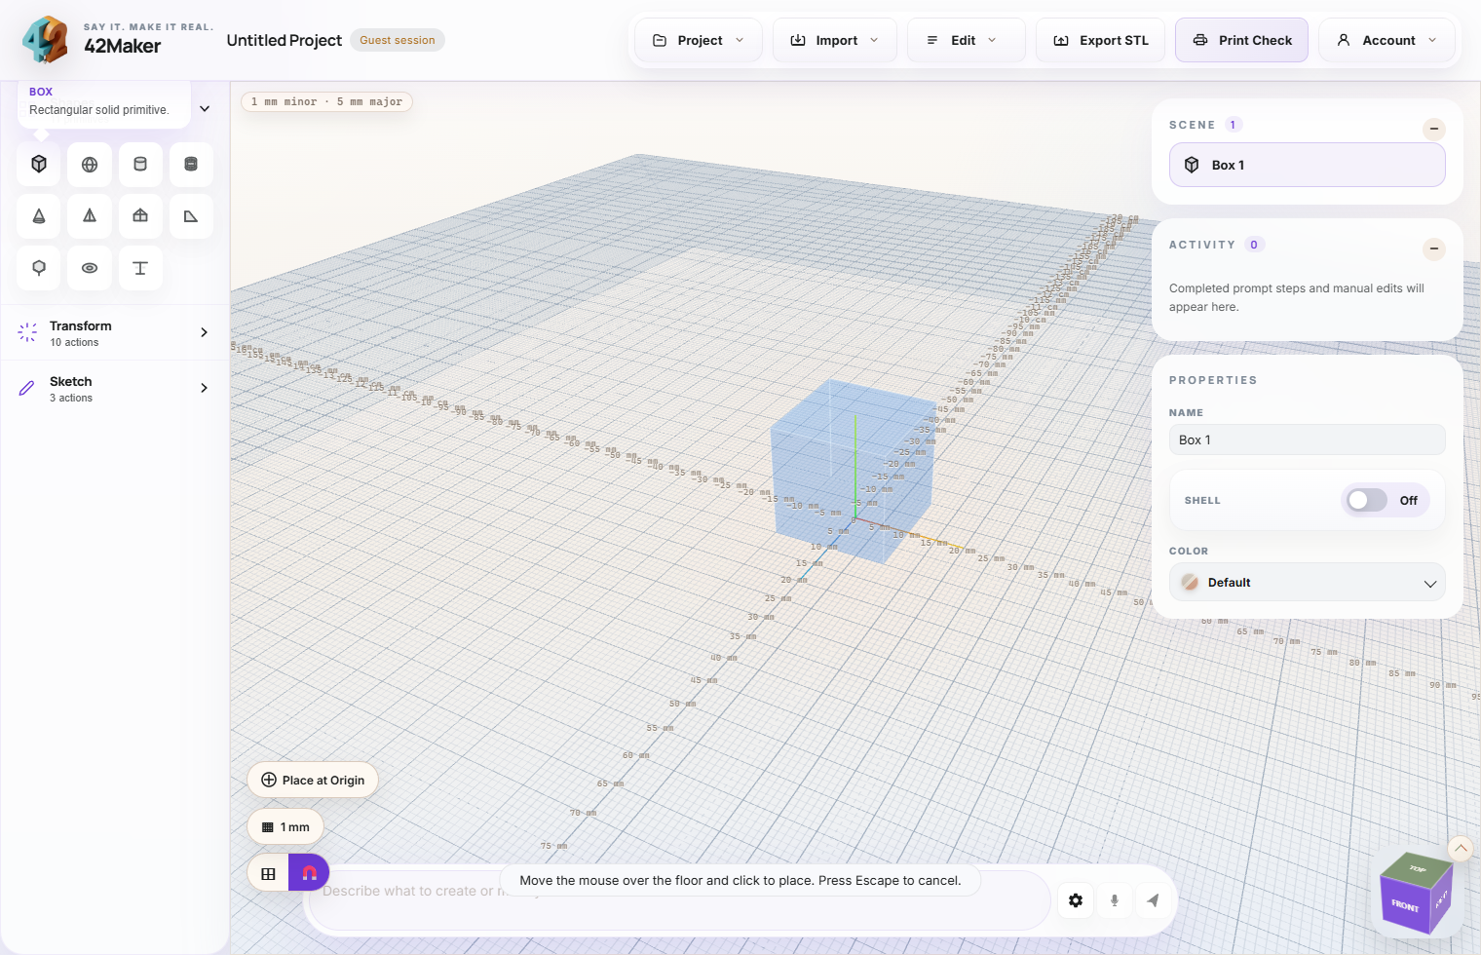Open the Edit menu
The height and width of the screenshot is (955, 1481).
click(x=967, y=40)
